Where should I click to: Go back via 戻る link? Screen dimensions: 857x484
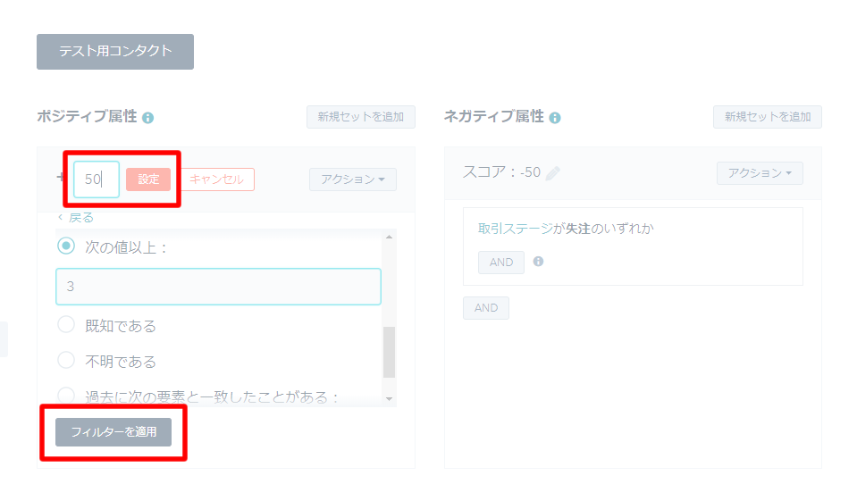point(76,217)
